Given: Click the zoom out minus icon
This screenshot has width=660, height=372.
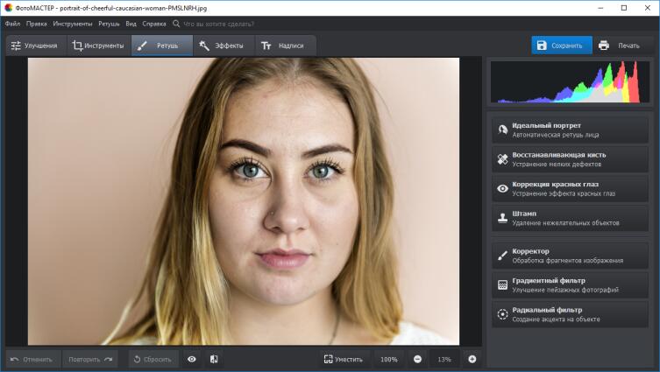Looking at the screenshot, I should coord(417,359).
